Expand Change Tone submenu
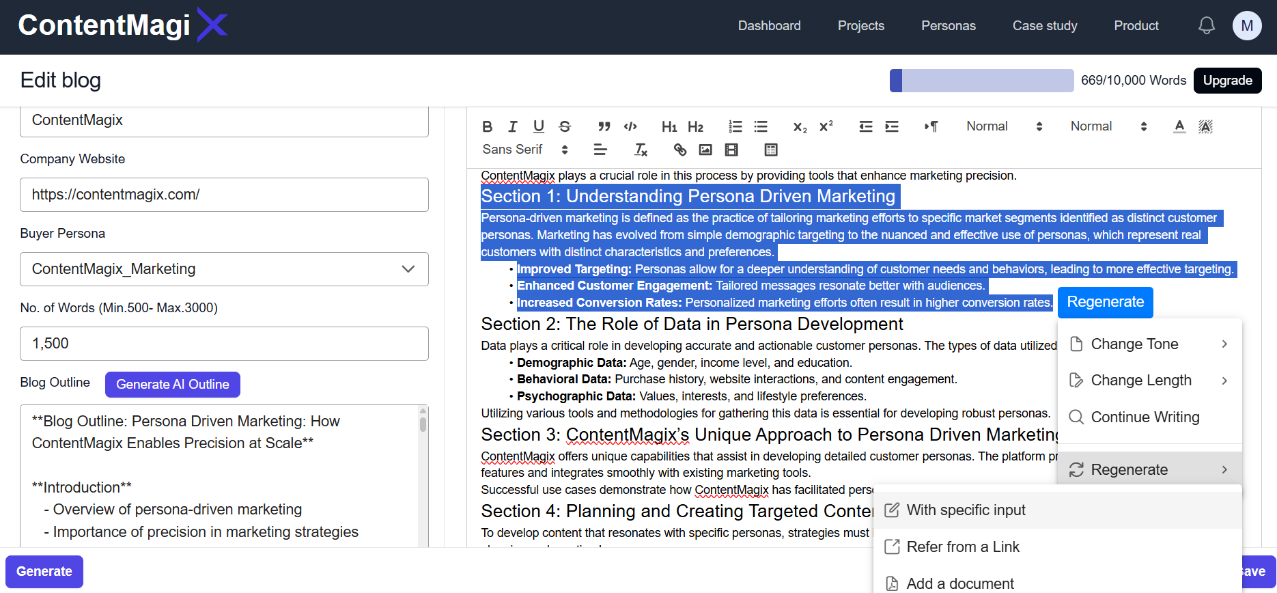The width and height of the screenshot is (1277, 593). (1149, 344)
